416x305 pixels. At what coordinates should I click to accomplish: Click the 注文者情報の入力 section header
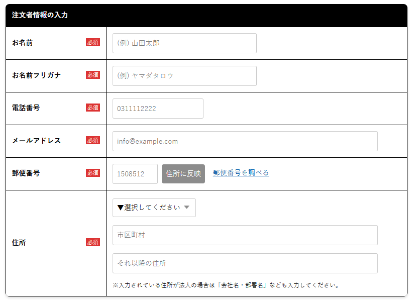40,15
